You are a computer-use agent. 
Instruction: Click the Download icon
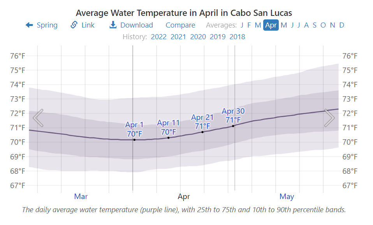tap(113, 25)
